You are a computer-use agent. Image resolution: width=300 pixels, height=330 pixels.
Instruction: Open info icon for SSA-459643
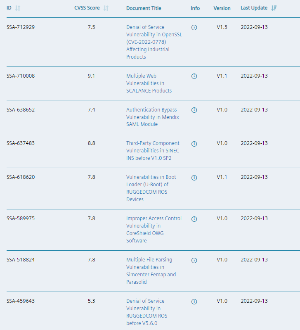pyautogui.click(x=194, y=302)
